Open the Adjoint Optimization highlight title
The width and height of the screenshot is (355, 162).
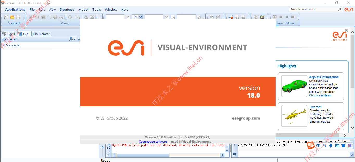[324, 77]
